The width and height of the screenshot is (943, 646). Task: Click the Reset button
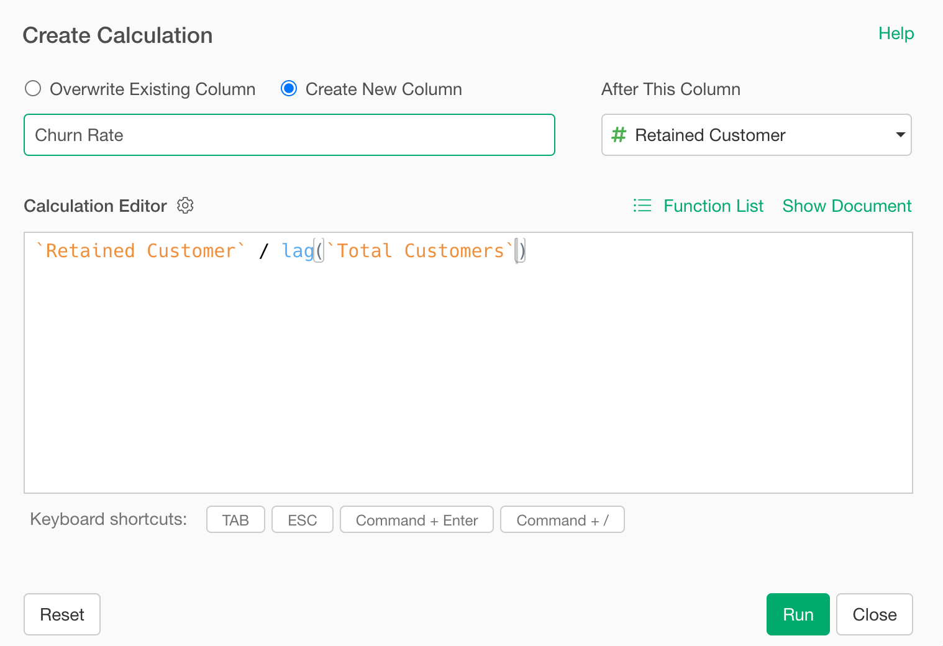click(x=62, y=614)
